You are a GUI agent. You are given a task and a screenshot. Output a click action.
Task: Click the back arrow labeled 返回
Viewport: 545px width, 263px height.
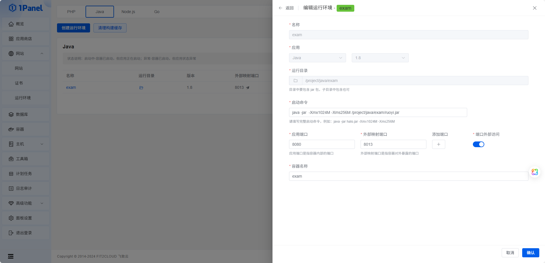point(286,8)
